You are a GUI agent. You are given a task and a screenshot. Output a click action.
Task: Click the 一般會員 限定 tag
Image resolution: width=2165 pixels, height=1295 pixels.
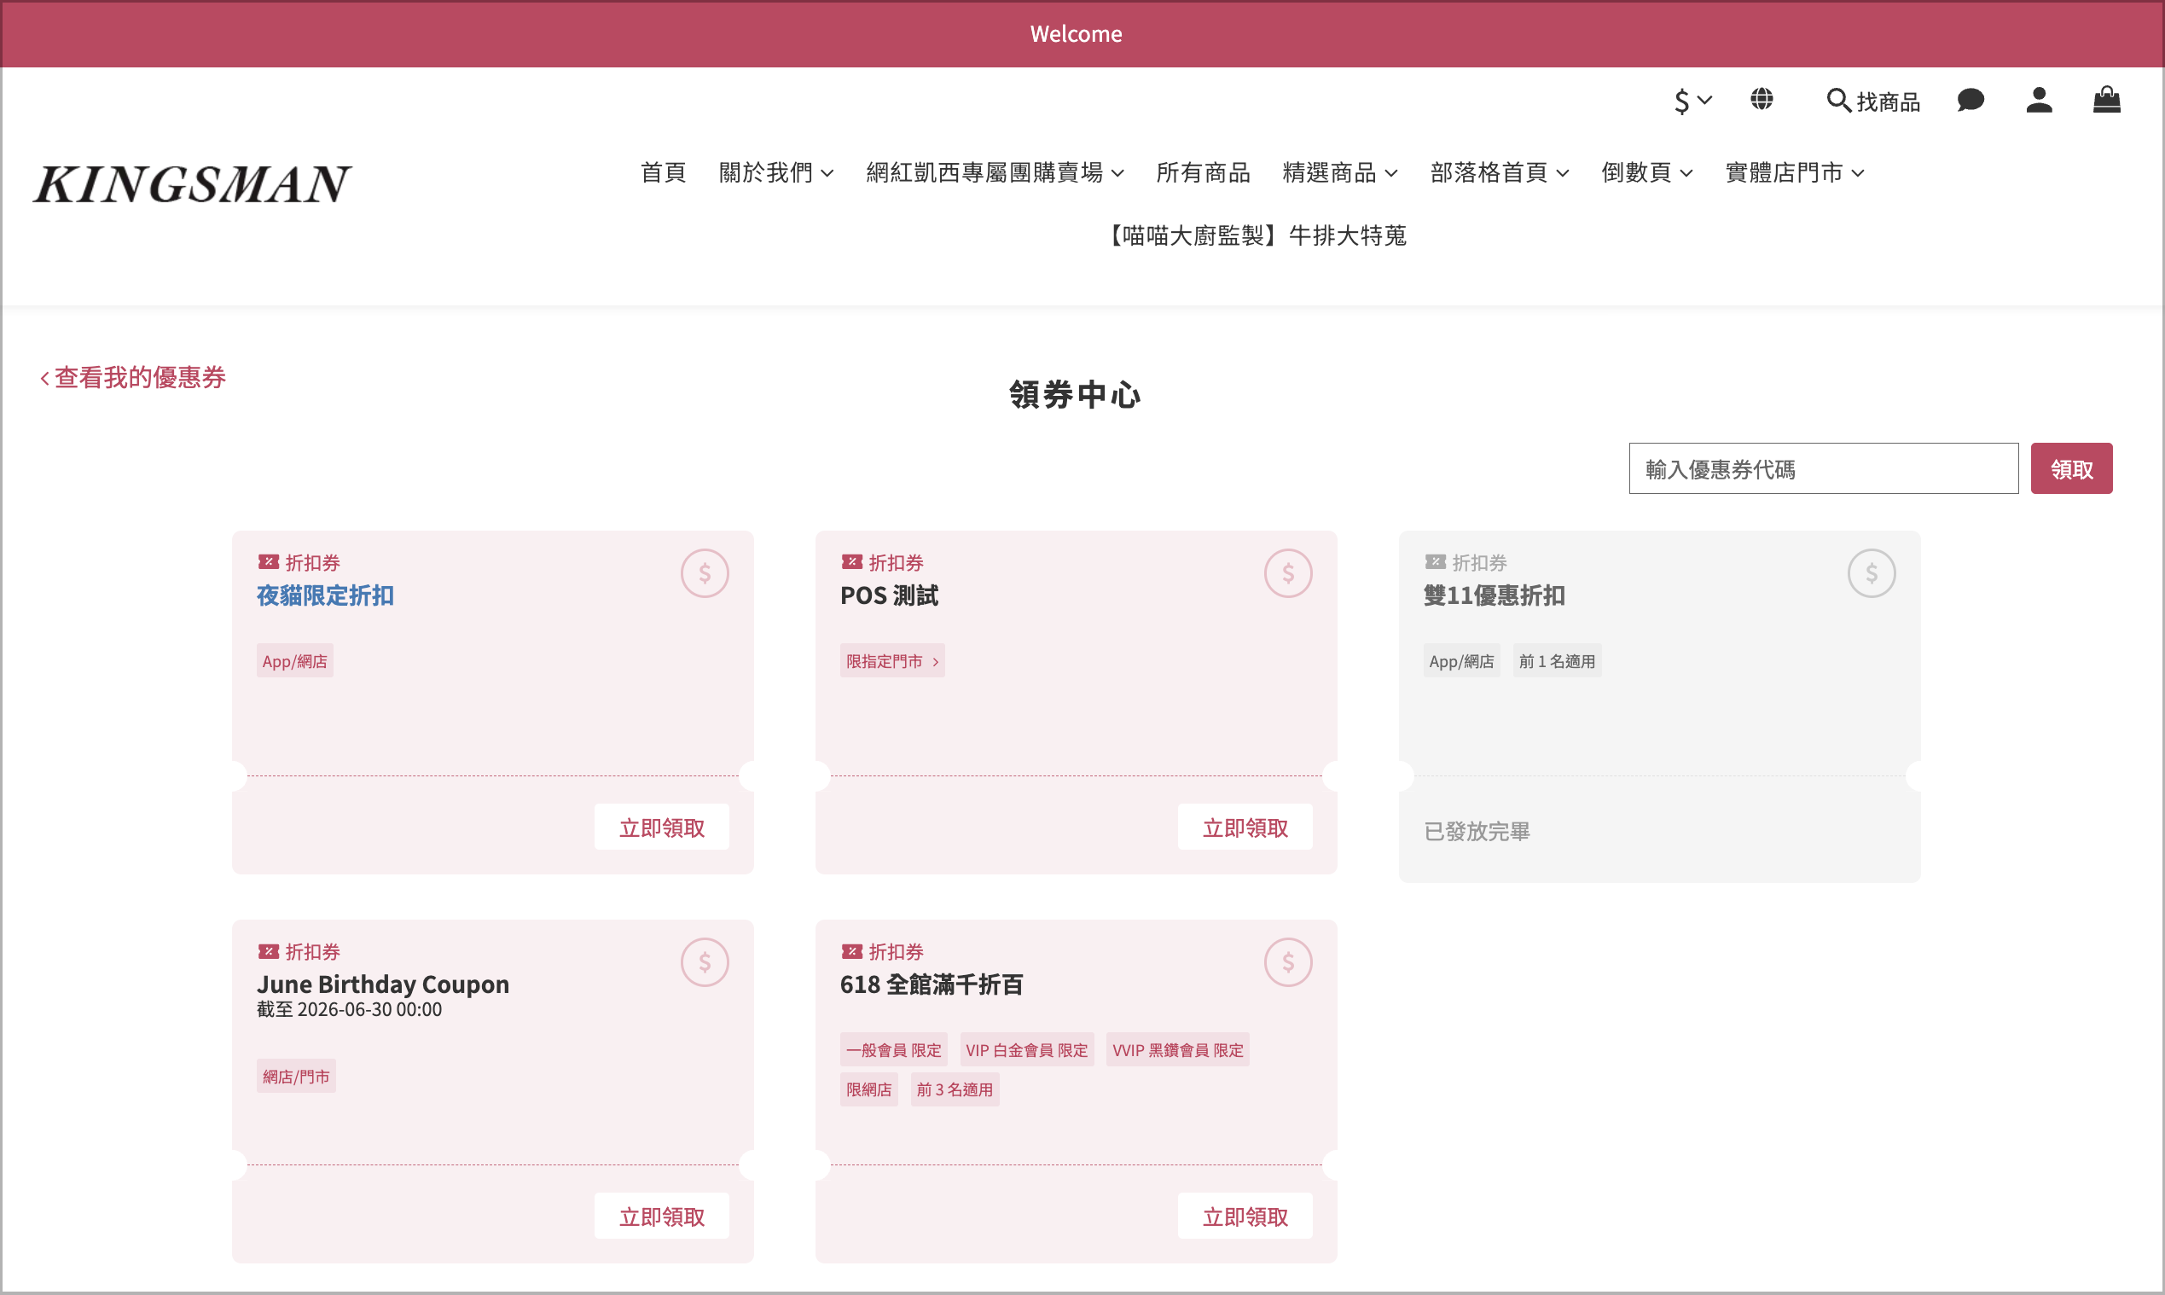(894, 1051)
